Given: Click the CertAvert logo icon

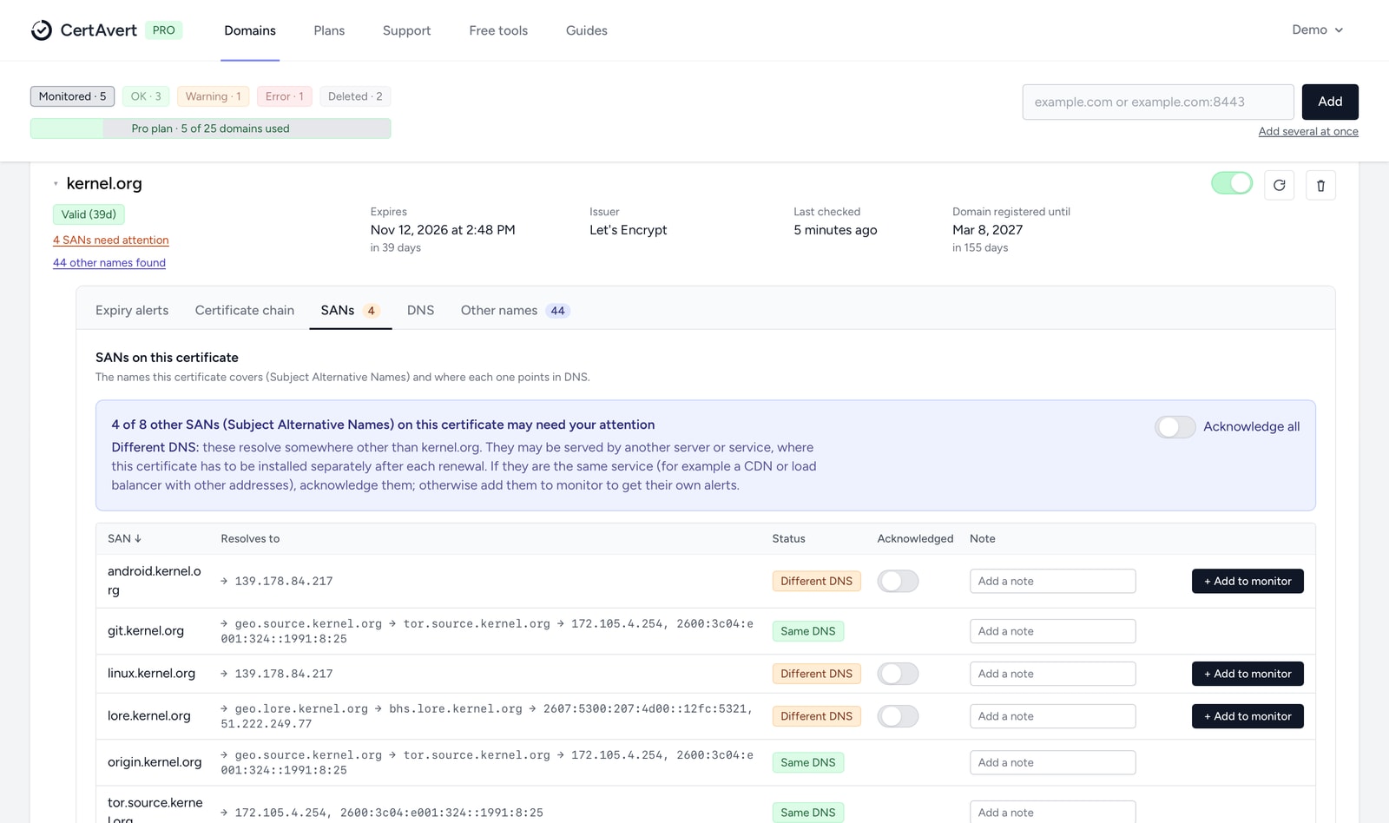Looking at the screenshot, I should point(42,30).
